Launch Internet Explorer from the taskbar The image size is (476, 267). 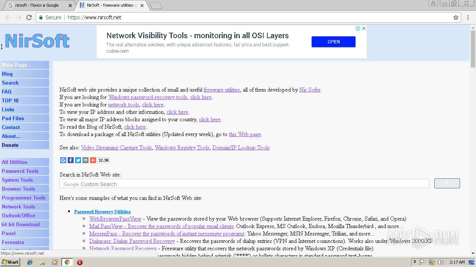pos(30,262)
